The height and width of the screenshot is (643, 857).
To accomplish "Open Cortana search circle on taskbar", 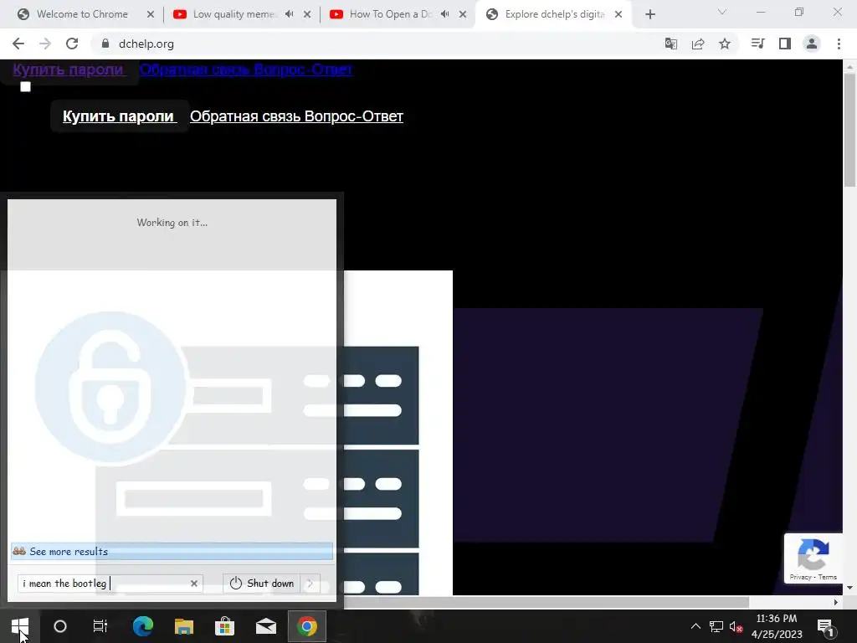I will [60, 626].
